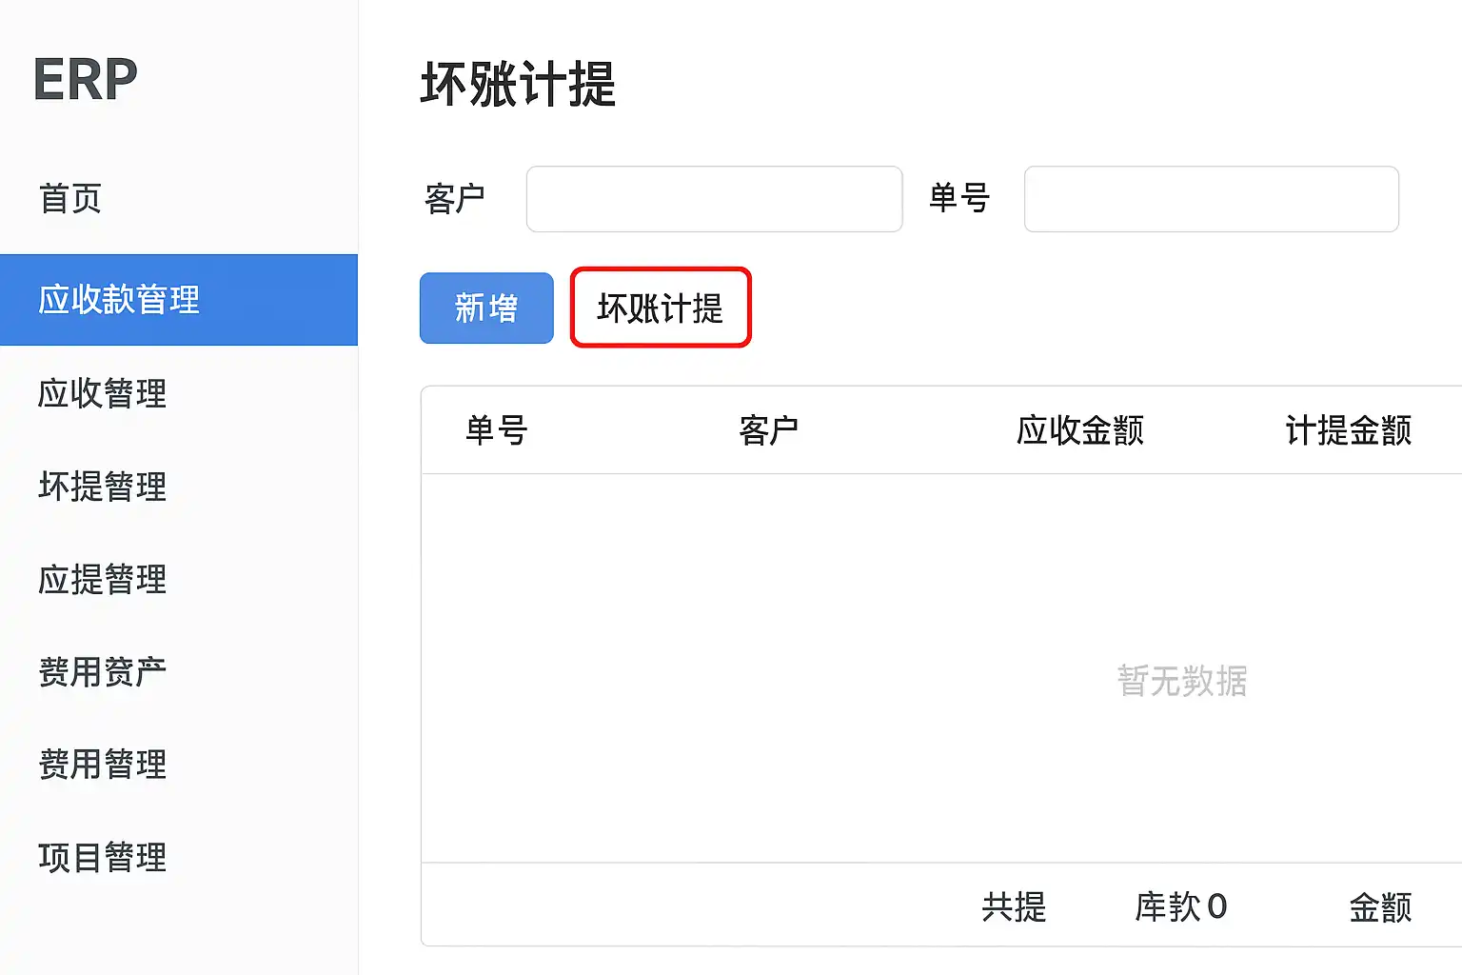Click the 应收金额 column header
Image resolution: width=1462 pixels, height=975 pixels.
click(1079, 430)
